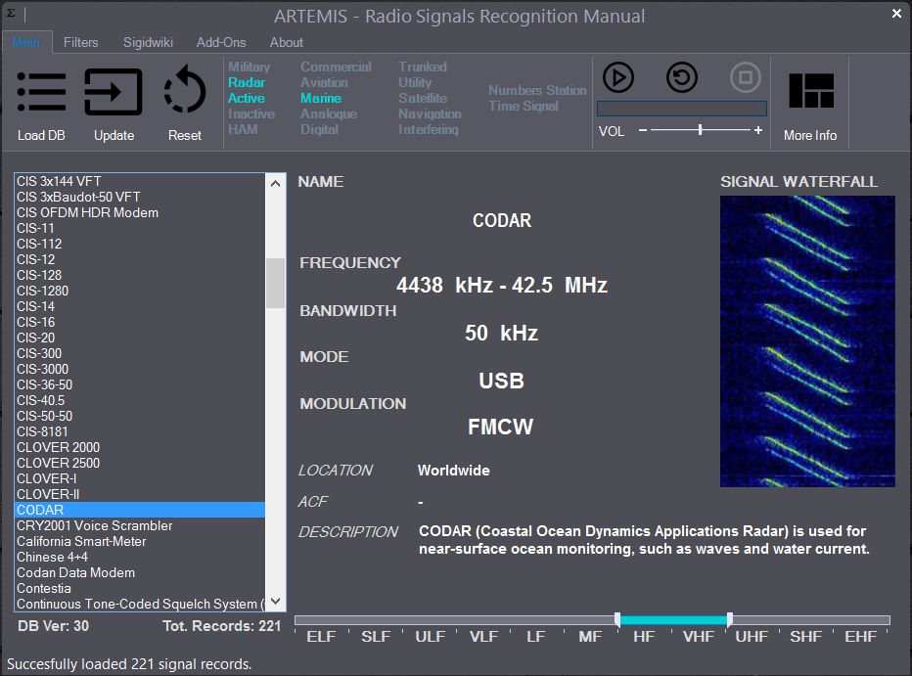Viewport: 912px width, 676px height.
Task: Click the Load DB list icon
Action: coord(41,93)
